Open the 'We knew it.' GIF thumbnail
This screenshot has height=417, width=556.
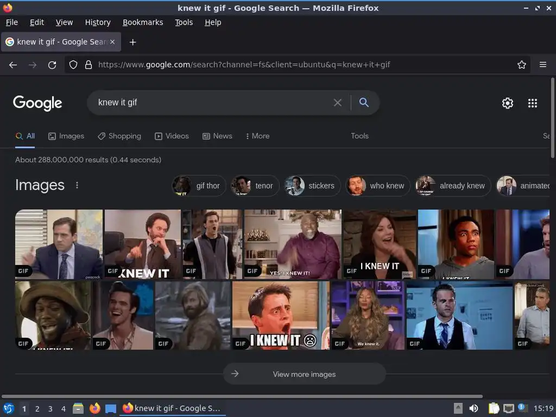(x=368, y=315)
